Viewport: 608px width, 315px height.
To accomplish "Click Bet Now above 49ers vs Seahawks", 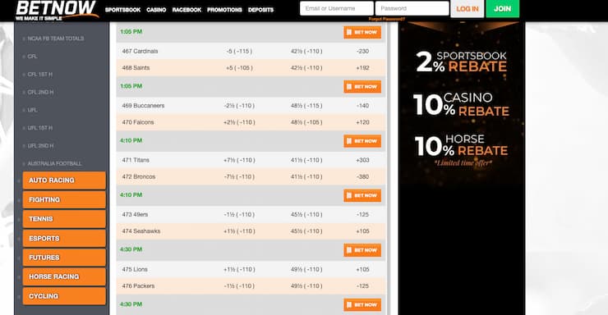I will [362, 195].
